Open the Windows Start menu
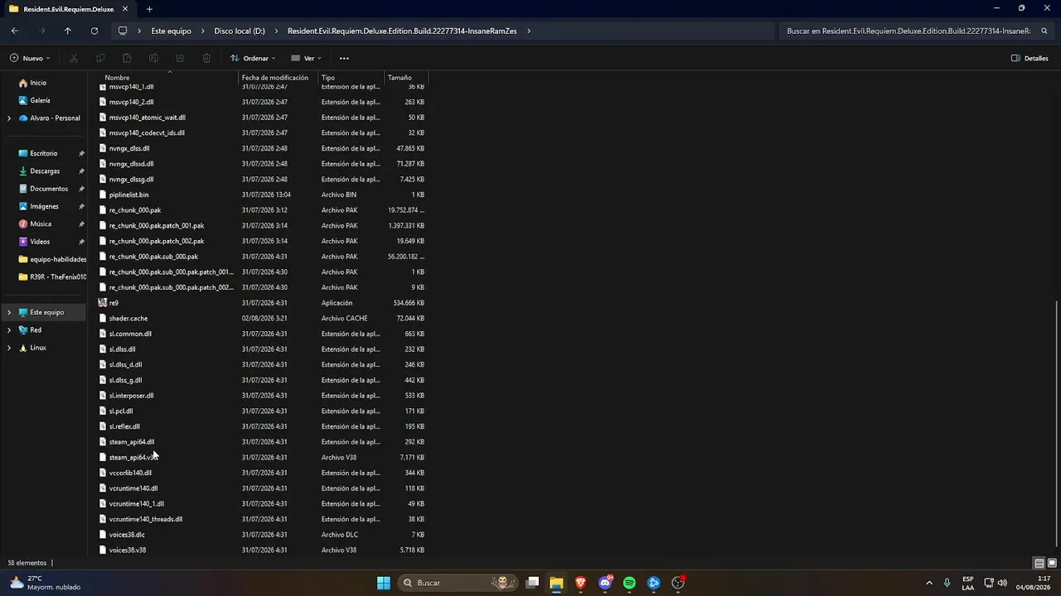The height and width of the screenshot is (596, 1061). (x=384, y=583)
